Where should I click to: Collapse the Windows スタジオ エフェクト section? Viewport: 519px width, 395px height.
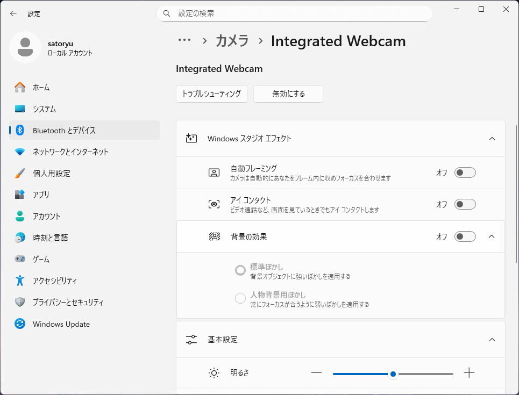click(x=492, y=139)
